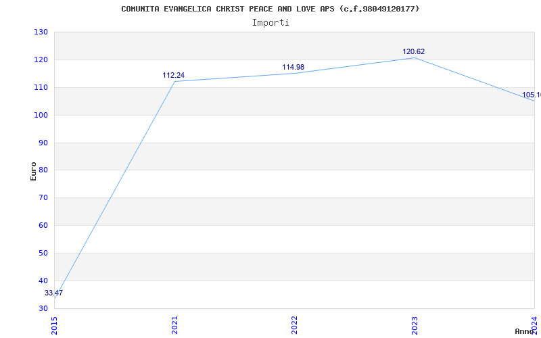
Task: Click the chart title COMUNITA EVANGELICA CHRIST PEACE AND LOVE APS
Action: click(270, 9)
